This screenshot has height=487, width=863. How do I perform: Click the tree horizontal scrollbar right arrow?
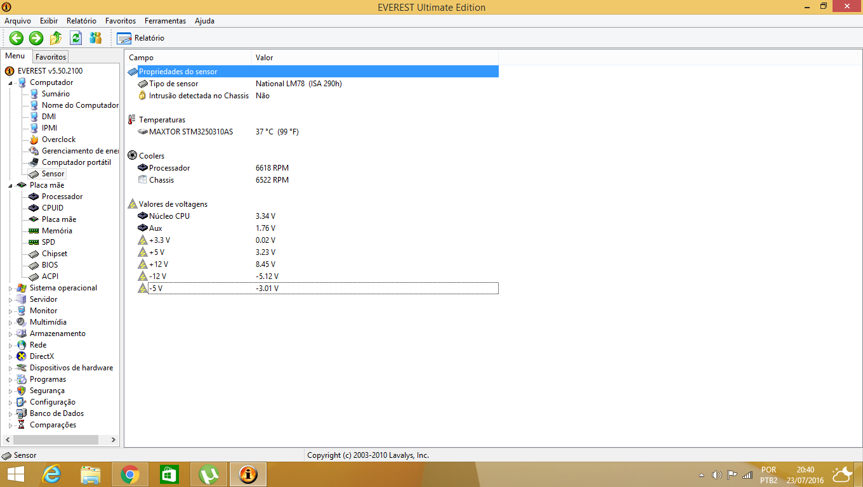coord(114,439)
